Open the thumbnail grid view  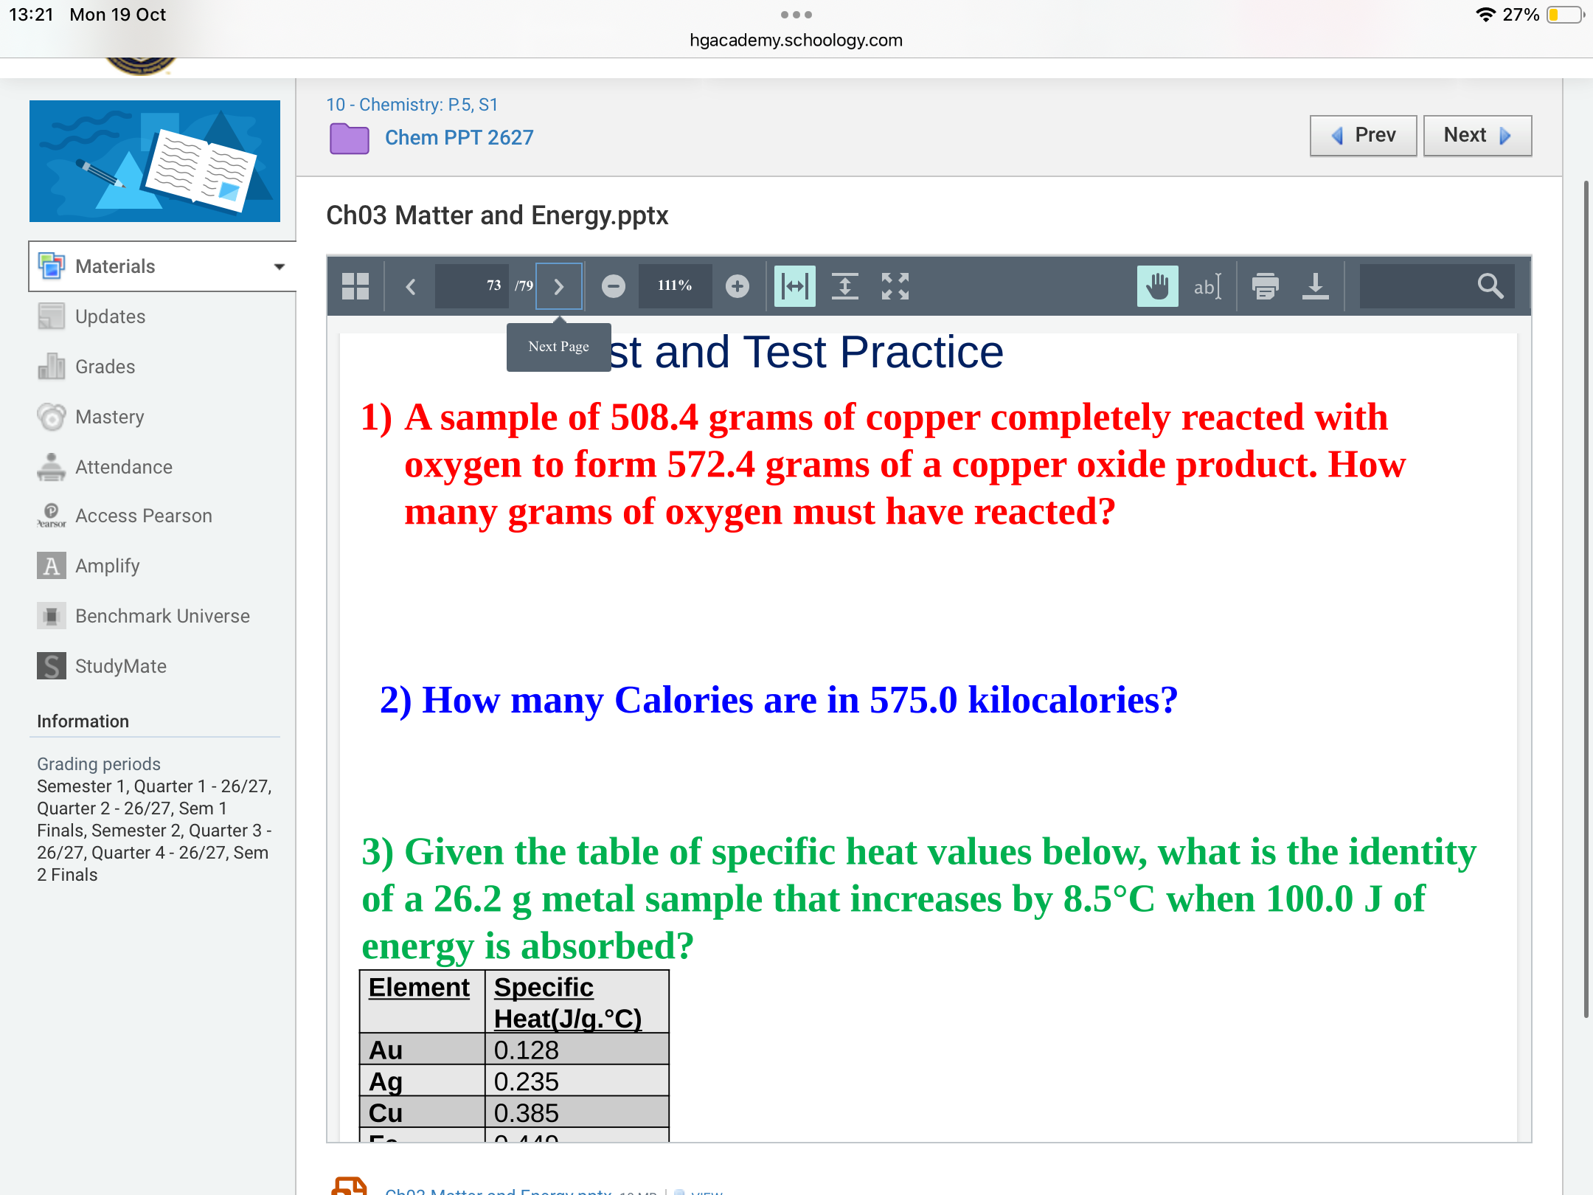coord(355,286)
